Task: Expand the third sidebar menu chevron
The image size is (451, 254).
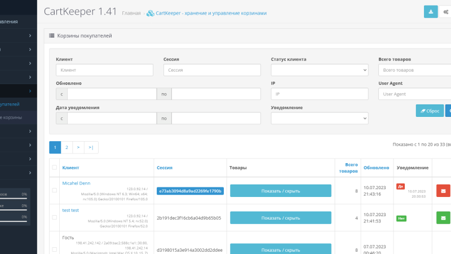Action: point(30,63)
